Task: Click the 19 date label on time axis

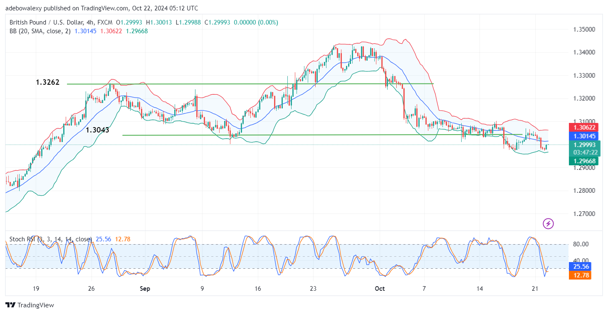Action: click(36, 289)
